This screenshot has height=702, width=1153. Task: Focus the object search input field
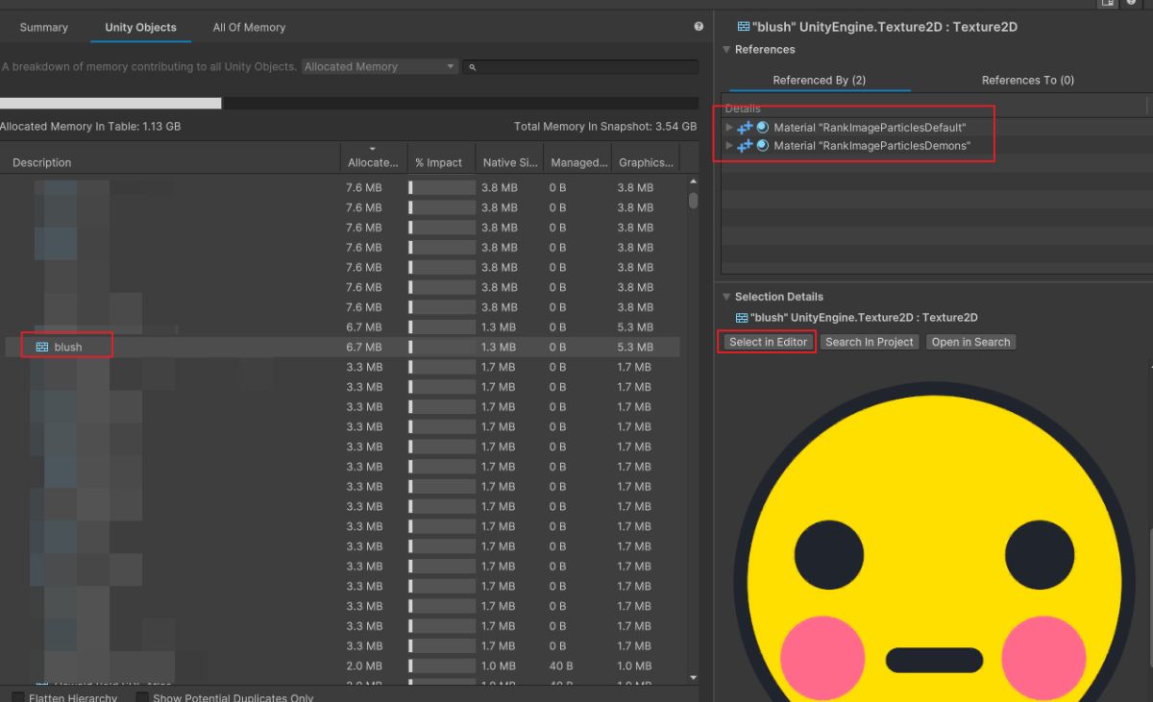click(x=580, y=67)
